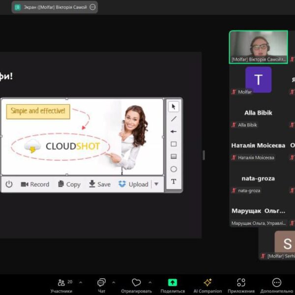Screen dimensions: 295x295
Task: Click the CLOUDSHOT logo in the shared image
Action: pos(62,146)
